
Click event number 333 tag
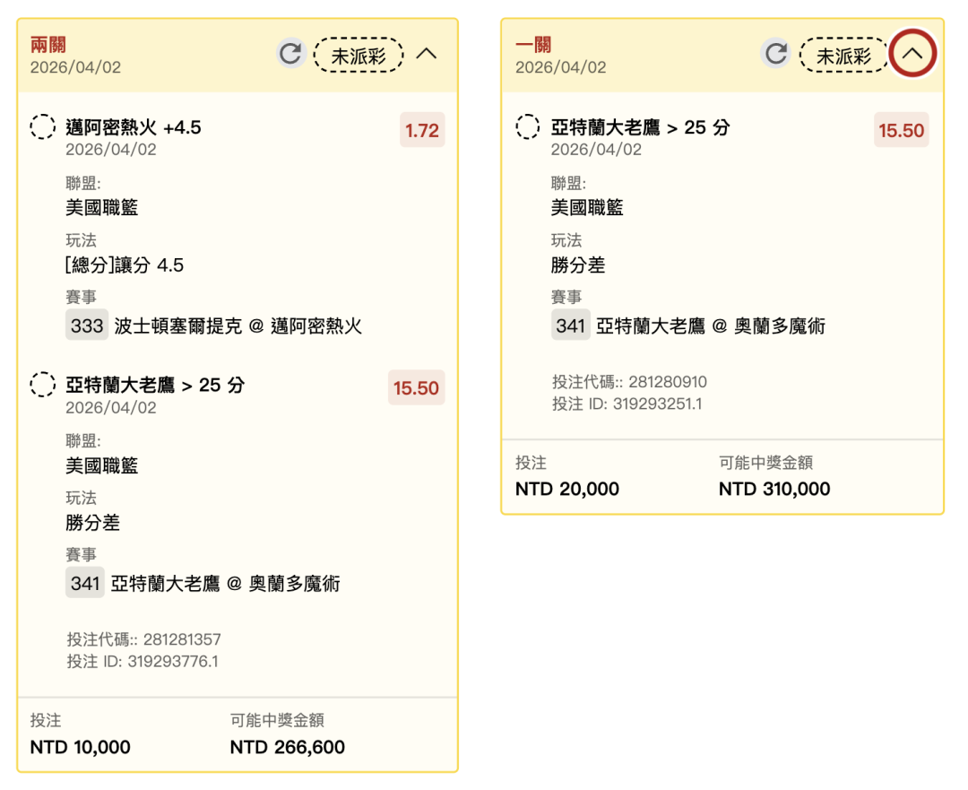pos(87,326)
